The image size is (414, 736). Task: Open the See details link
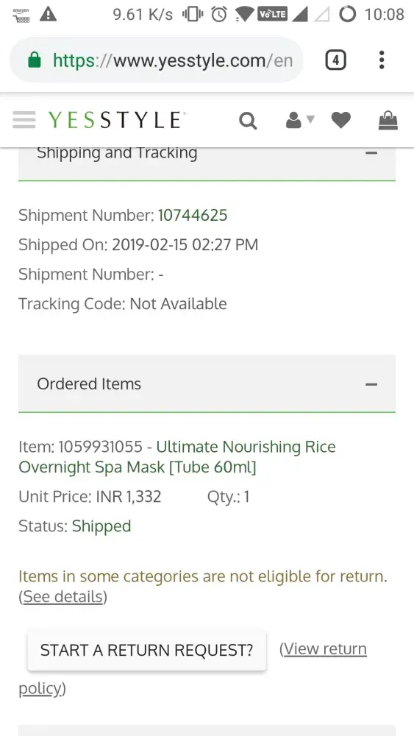tap(63, 597)
